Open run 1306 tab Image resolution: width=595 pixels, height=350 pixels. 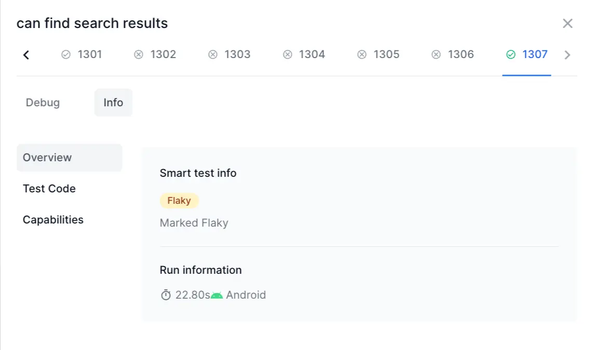point(453,54)
